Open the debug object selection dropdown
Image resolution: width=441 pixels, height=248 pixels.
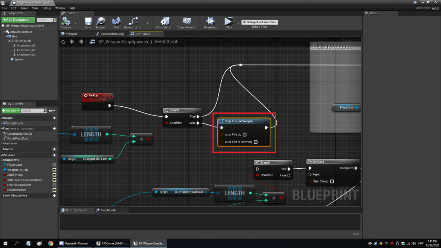tap(259, 22)
